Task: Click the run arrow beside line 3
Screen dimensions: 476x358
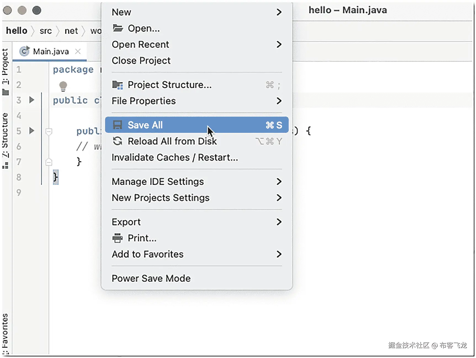Action: click(x=32, y=100)
